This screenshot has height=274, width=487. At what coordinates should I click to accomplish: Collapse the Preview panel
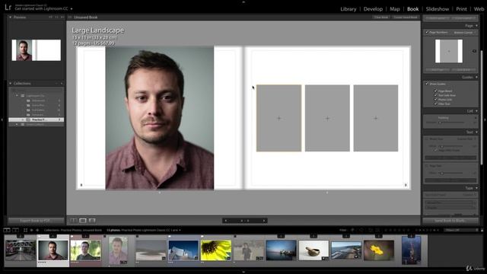tap(10, 17)
